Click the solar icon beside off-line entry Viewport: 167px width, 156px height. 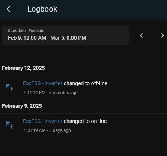coord(9,87)
